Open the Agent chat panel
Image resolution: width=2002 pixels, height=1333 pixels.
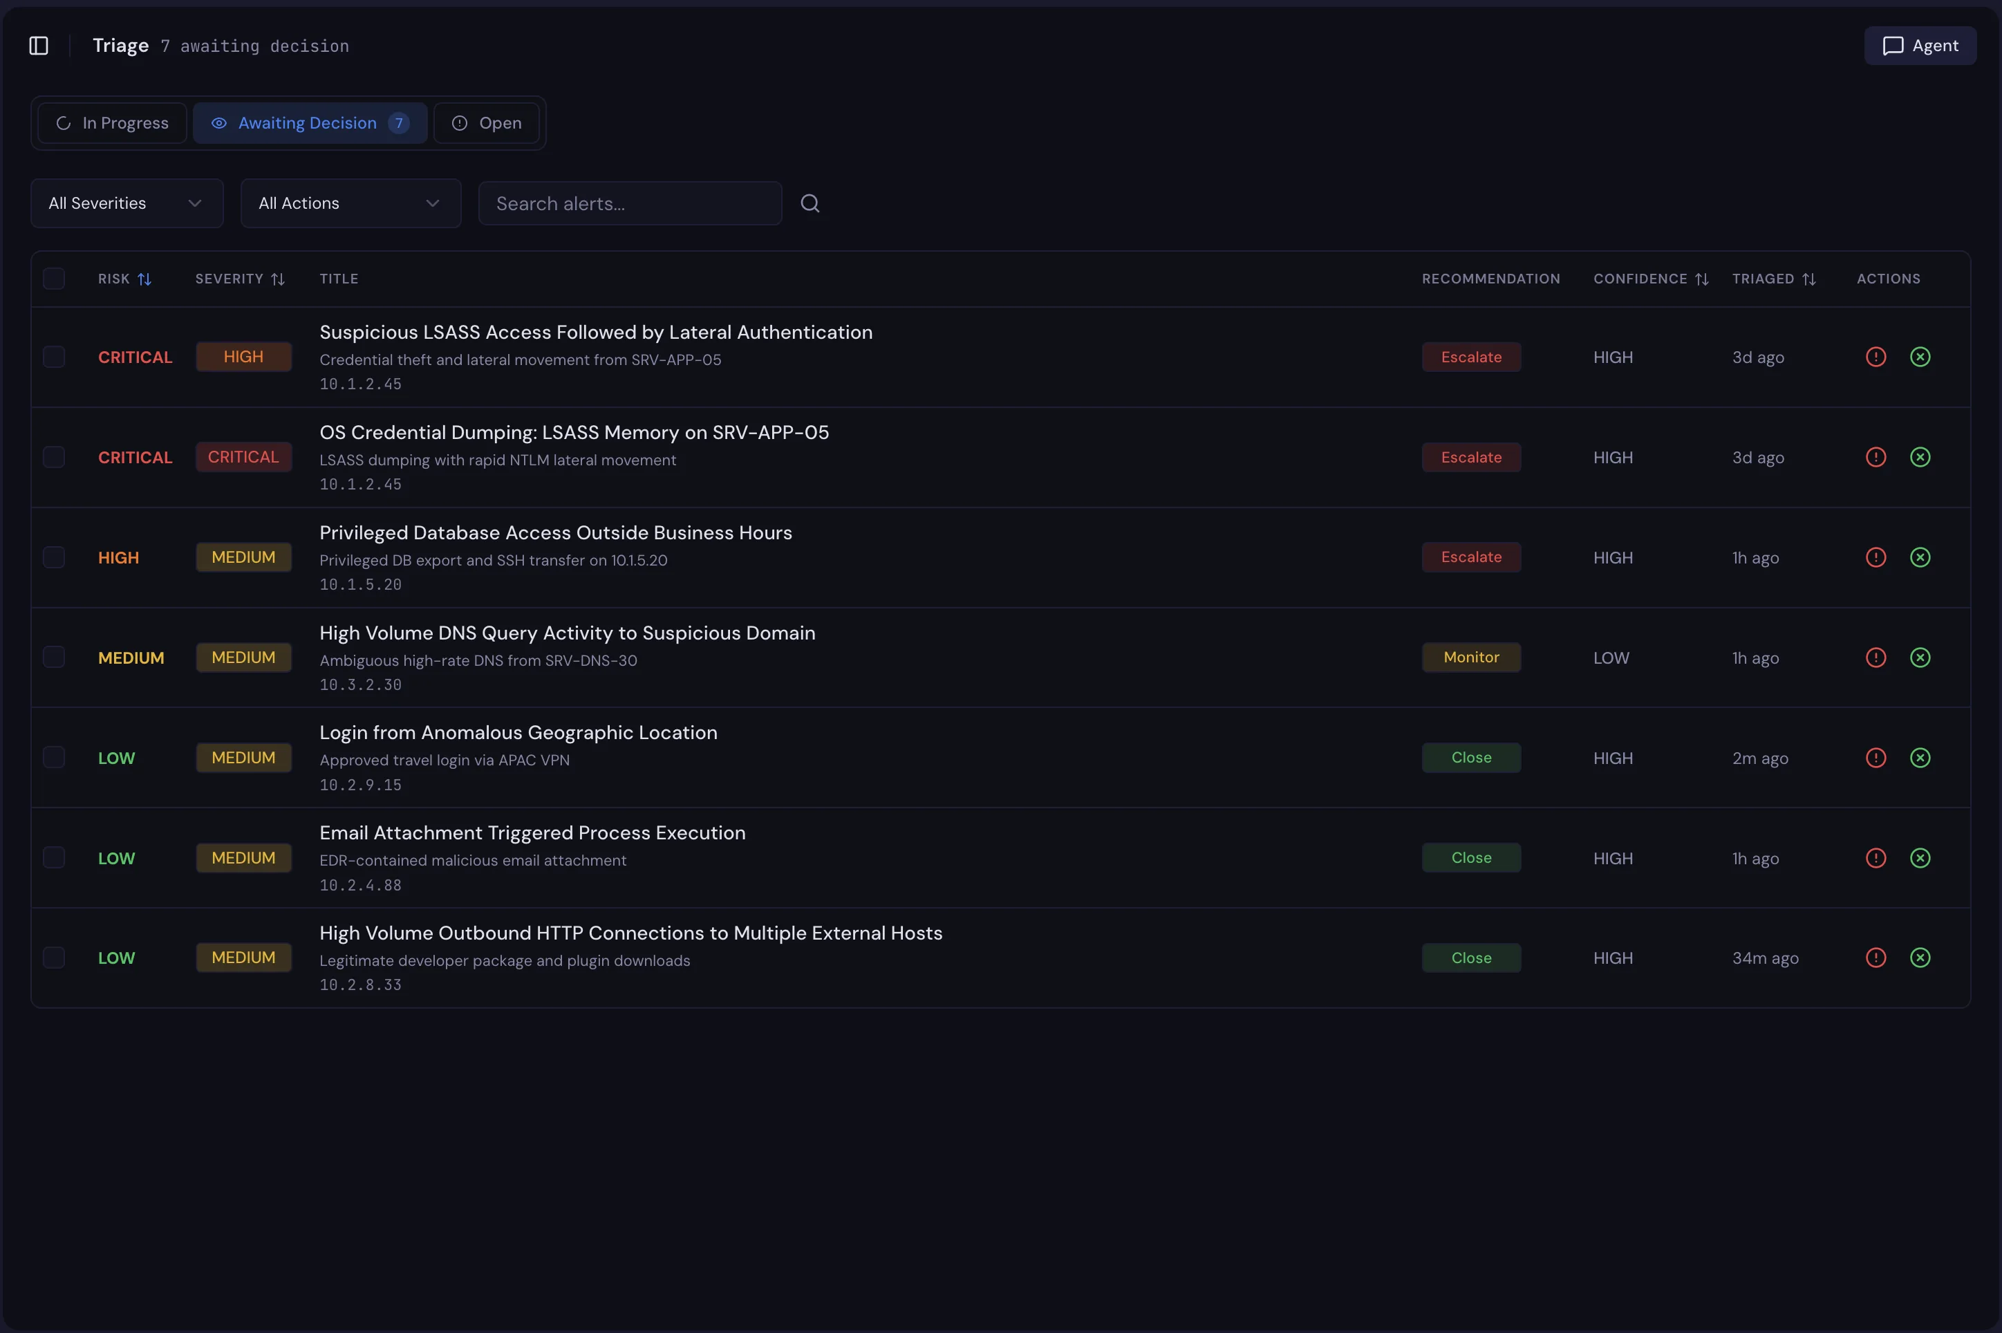pos(1920,46)
